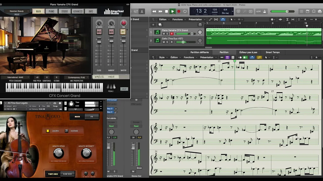Select the purple page view icon in score editor
Image resolution: width=323 pixels, height=181 pixels.
pos(227,57)
